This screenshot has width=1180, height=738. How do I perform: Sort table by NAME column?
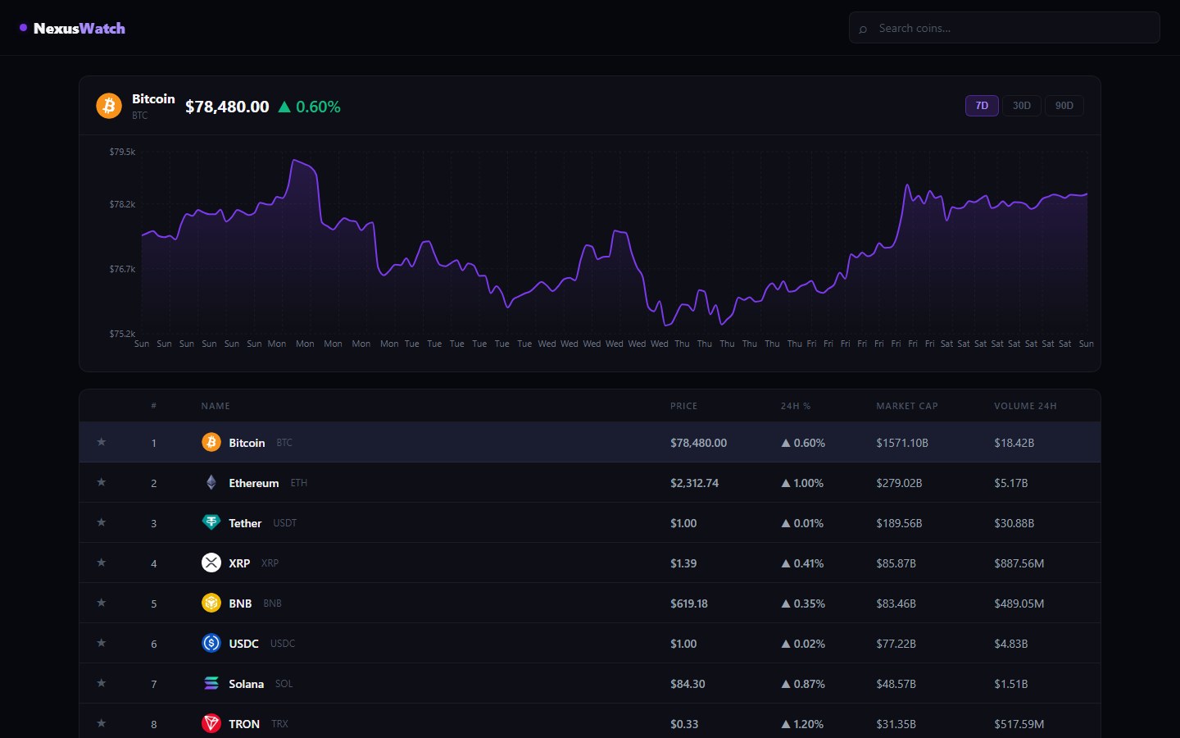216,406
